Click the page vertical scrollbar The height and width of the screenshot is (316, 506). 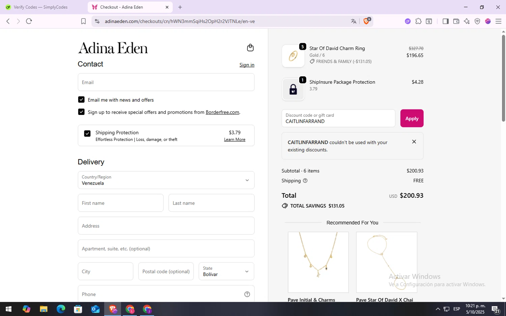[503, 77]
